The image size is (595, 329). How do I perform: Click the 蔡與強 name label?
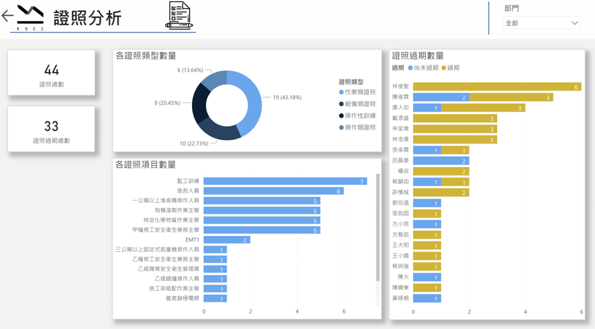click(401, 266)
